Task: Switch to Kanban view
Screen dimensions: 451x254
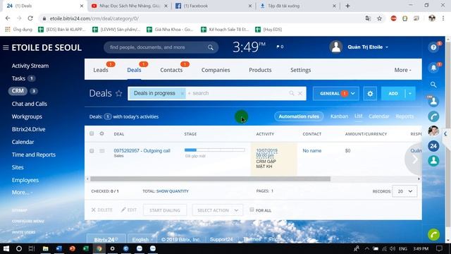Action: click(339, 116)
